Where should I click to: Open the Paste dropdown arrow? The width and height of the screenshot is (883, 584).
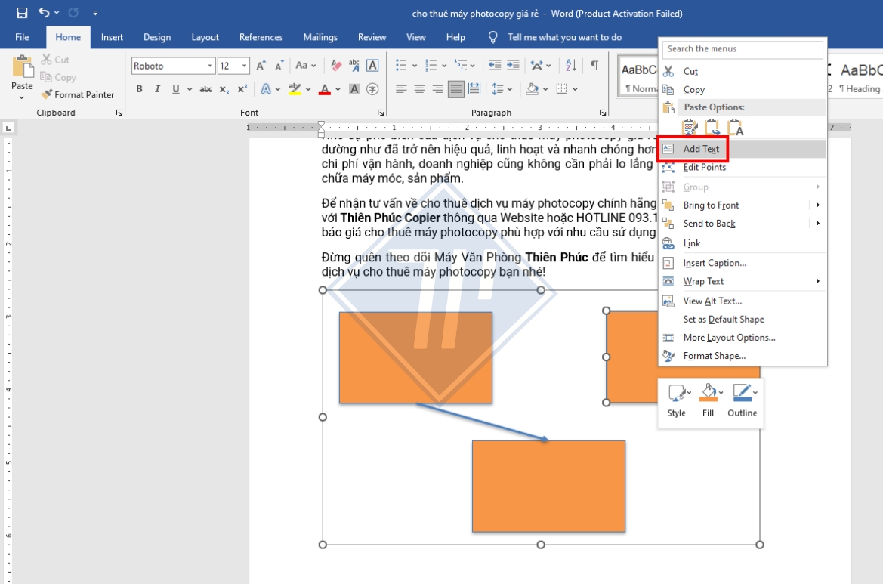tap(22, 98)
